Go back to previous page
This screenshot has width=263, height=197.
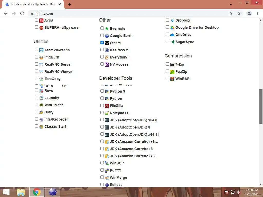coord(6,13)
